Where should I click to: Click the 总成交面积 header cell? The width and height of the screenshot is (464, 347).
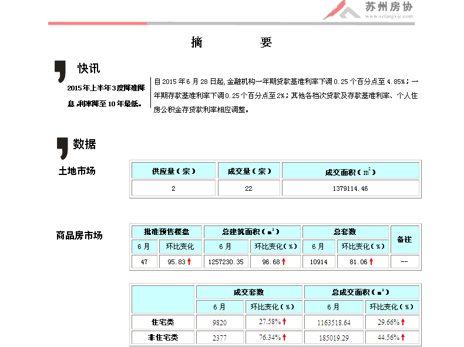click(361, 292)
